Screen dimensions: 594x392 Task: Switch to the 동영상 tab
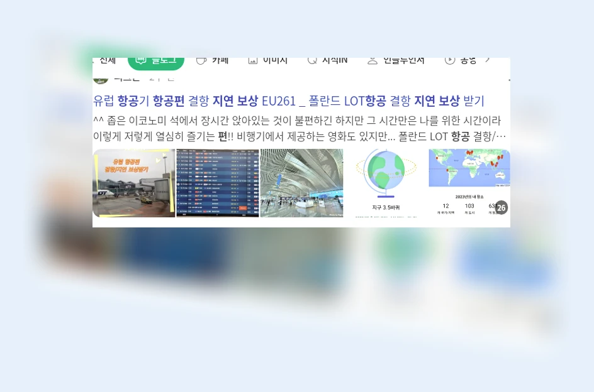click(x=460, y=61)
